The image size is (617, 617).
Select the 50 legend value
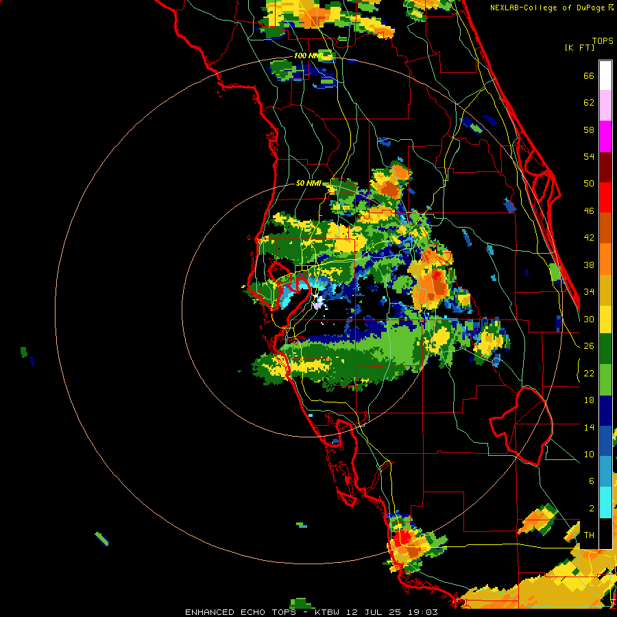(x=589, y=184)
